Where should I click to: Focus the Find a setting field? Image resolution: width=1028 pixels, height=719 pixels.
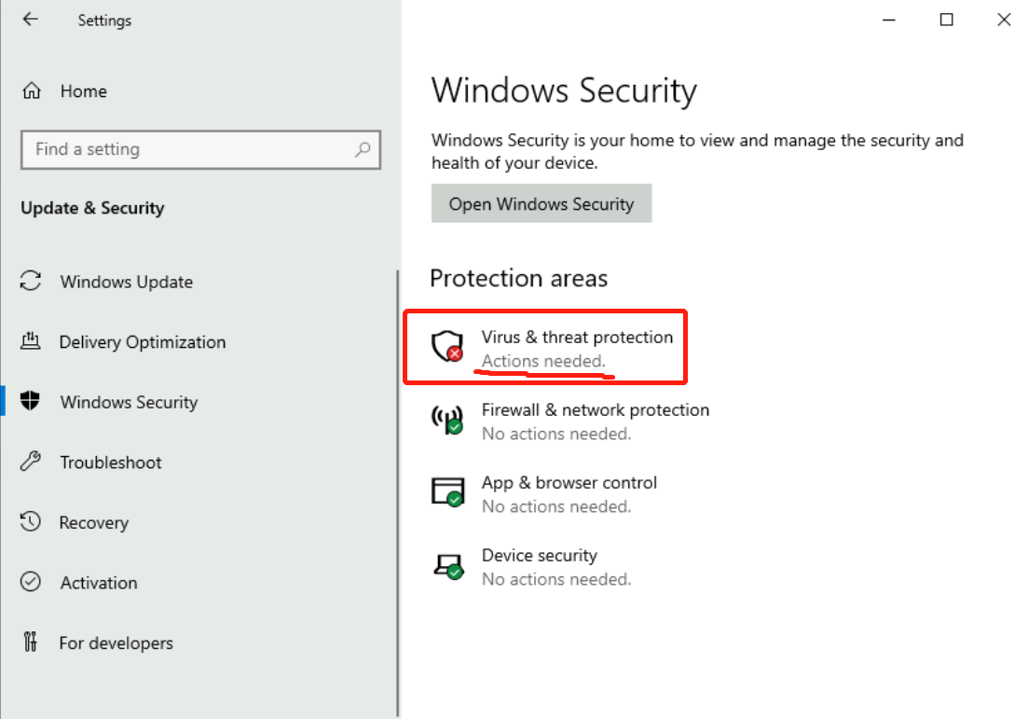[186, 149]
